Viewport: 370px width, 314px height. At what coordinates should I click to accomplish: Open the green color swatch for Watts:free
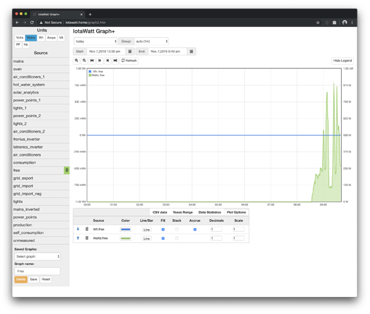pos(126,238)
